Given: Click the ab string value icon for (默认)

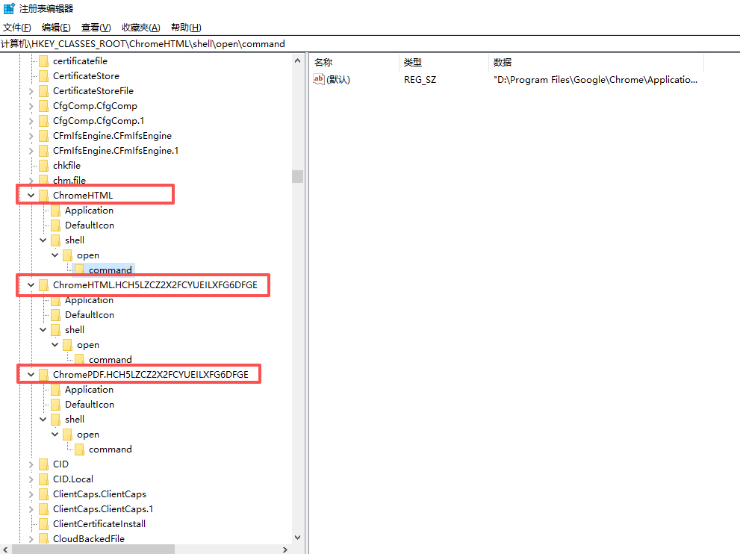Looking at the screenshot, I should [319, 79].
